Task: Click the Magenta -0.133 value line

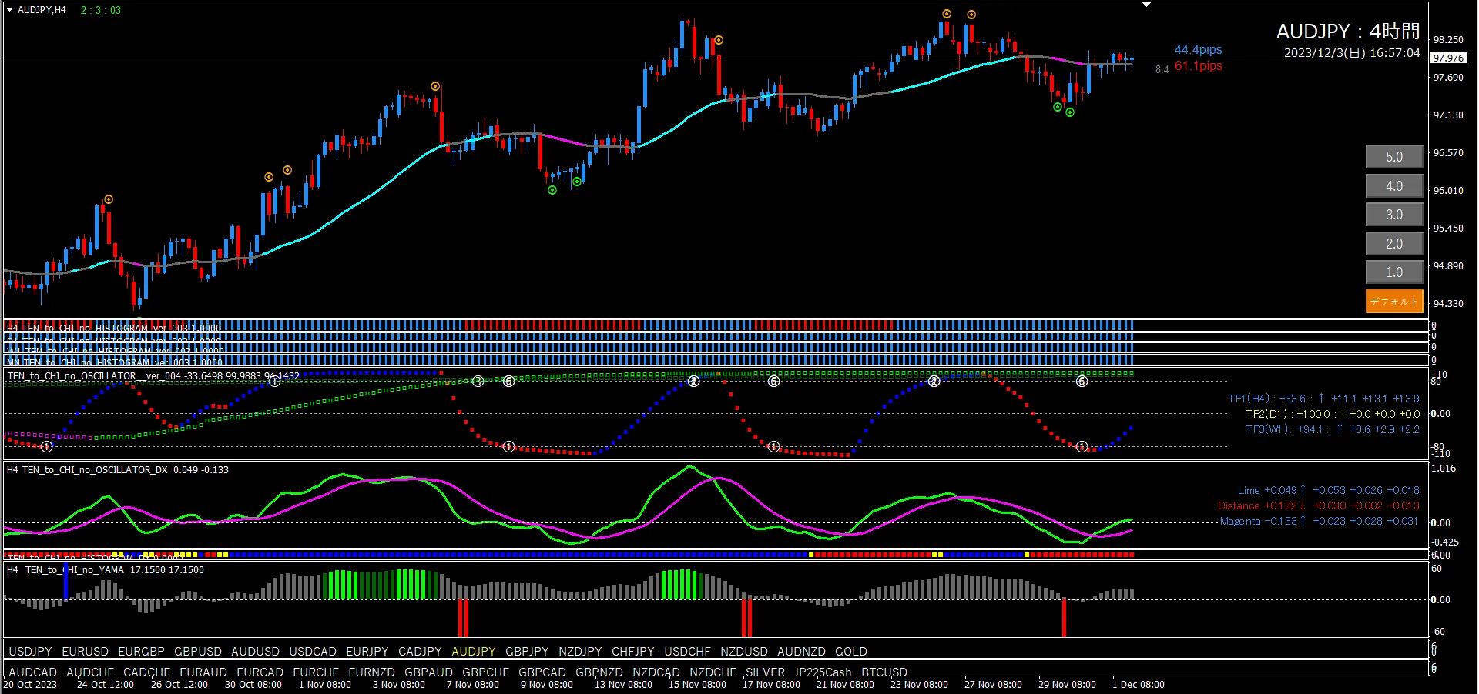Action: pos(1320,521)
